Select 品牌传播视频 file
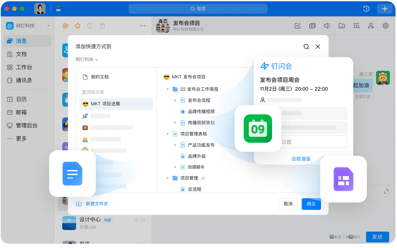This screenshot has width=397, height=248. [198, 112]
